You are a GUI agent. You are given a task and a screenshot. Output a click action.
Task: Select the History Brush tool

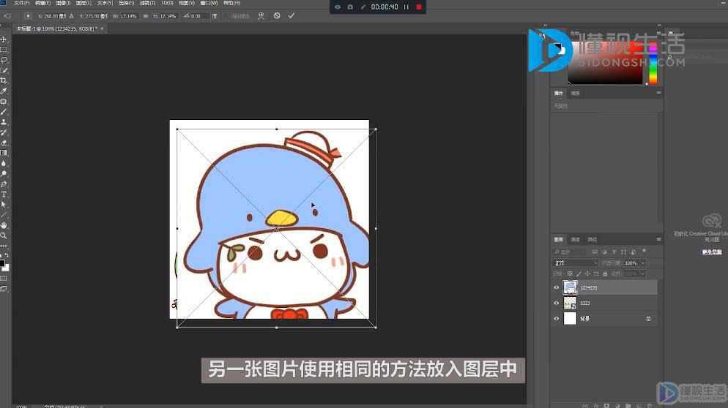(4, 132)
